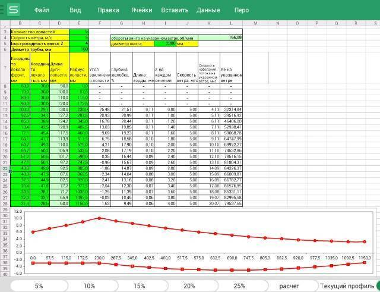Switch to the 25% sheet tab

tap(239, 286)
